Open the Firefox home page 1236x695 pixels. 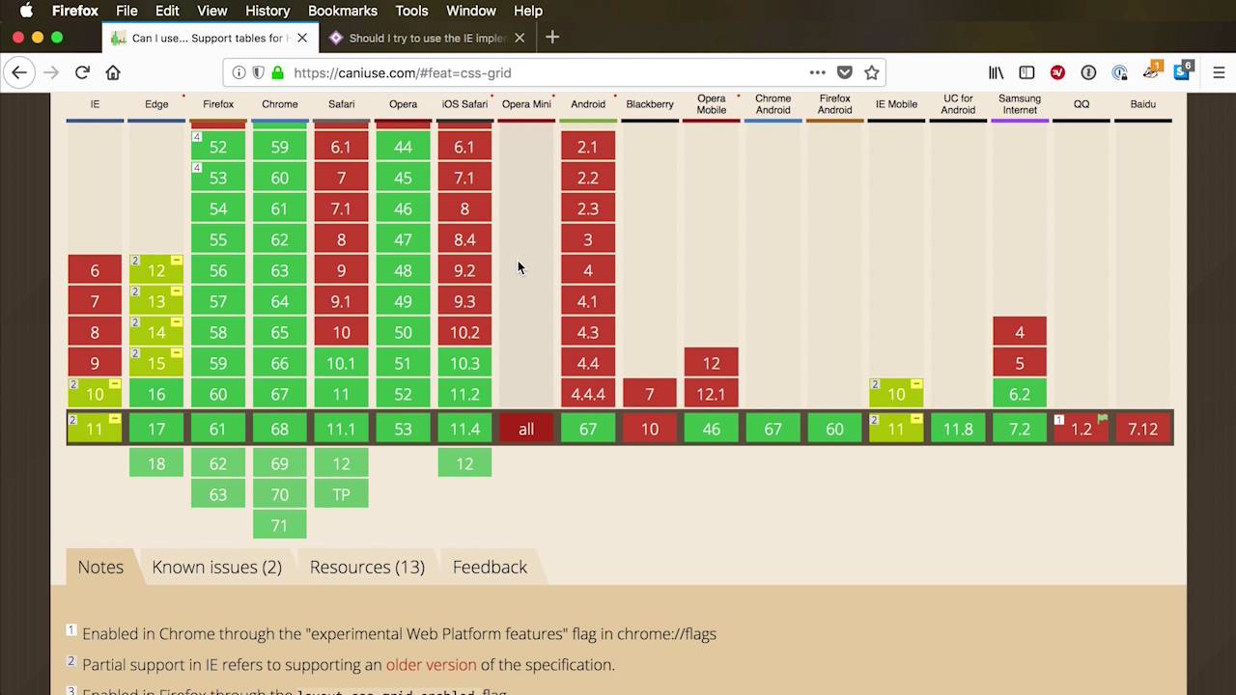pos(113,72)
